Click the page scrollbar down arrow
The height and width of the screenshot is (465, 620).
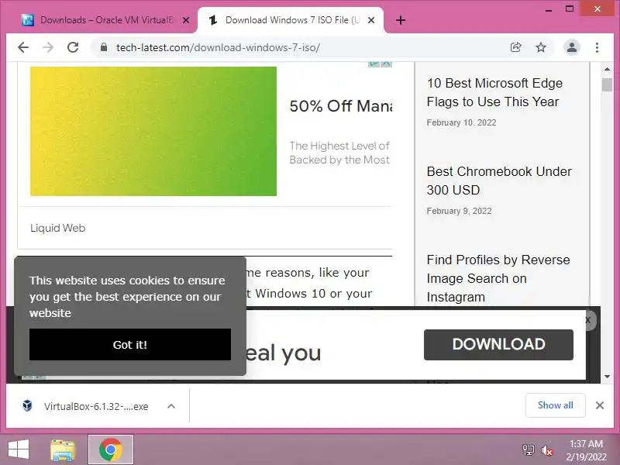pyautogui.click(x=607, y=377)
